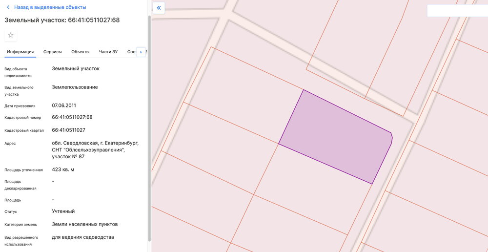This screenshot has height=252, width=488.
Task: Click the label Площадь уточненная
Action: tap(23, 170)
